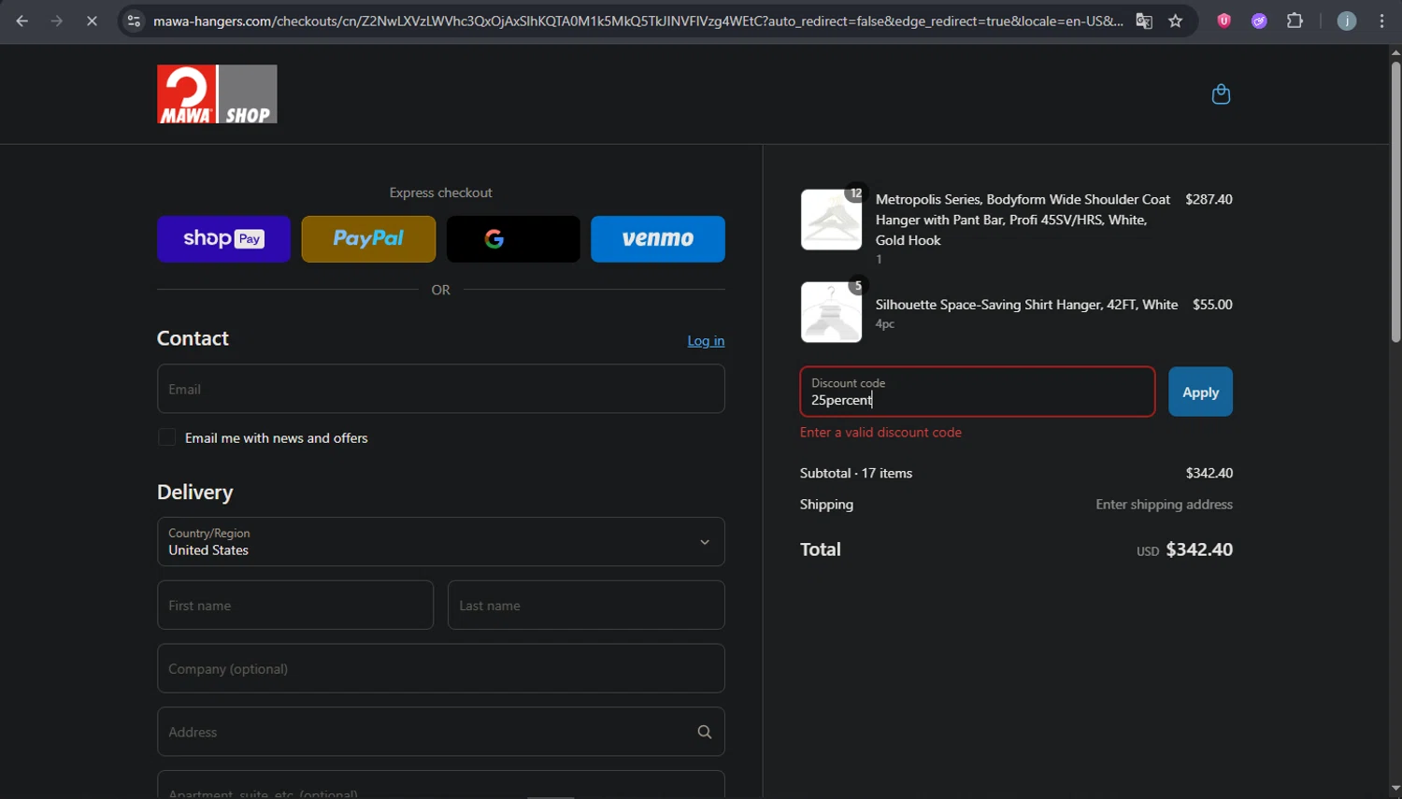Screen dimensions: 1402x799
Task: Open the translate page icon
Action: (1143, 21)
